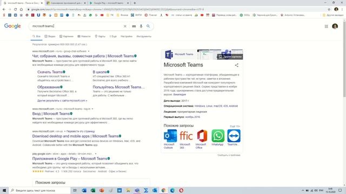Select the News search filter
The image size is (346, 194).
point(84,36)
